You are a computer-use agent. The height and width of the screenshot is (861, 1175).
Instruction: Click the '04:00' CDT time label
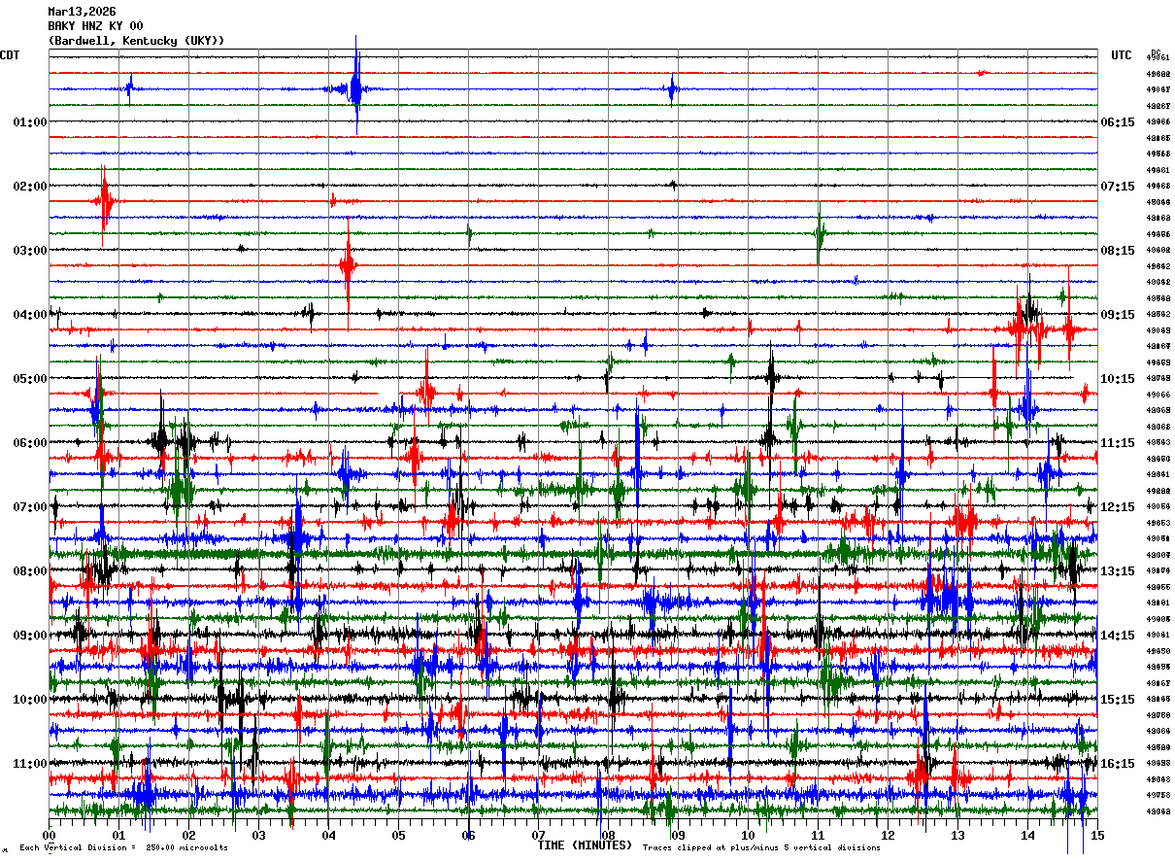tap(30, 315)
